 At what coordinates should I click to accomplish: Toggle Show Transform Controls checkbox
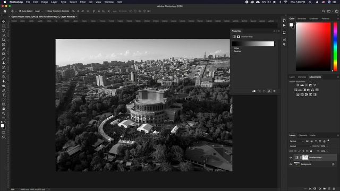pyautogui.click(x=46, y=11)
